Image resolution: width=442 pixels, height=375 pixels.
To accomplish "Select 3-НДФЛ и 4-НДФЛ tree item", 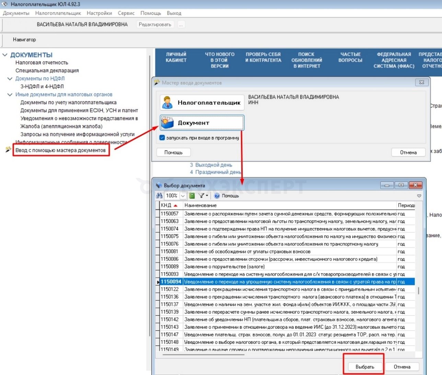I will pyautogui.click(x=42, y=87).
